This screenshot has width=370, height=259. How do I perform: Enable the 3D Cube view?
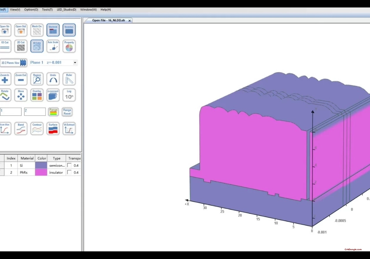(x=37, y=46)
